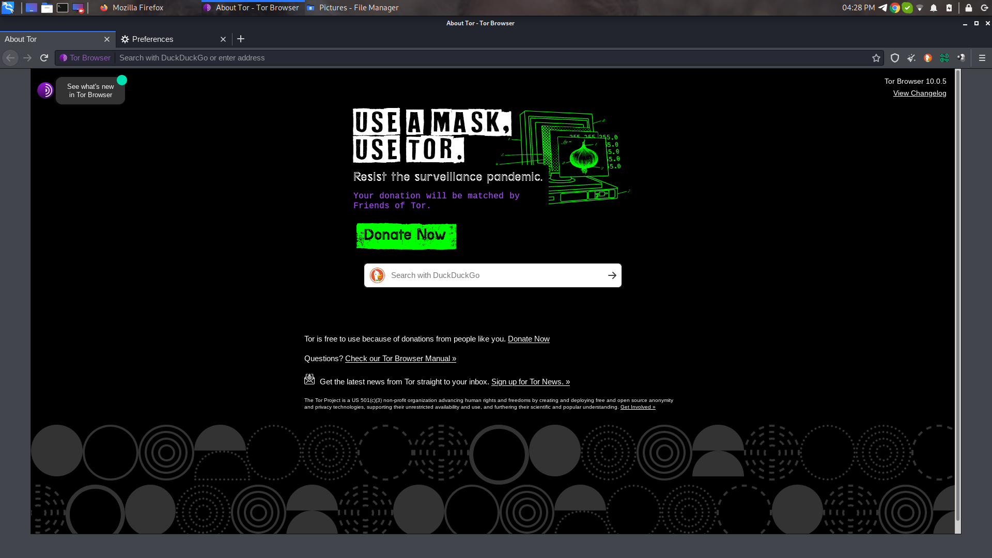The height and width of the screenshot is (558, 992).
Task: Click the show desktop icon in the panel
Action: click(32, 8)
